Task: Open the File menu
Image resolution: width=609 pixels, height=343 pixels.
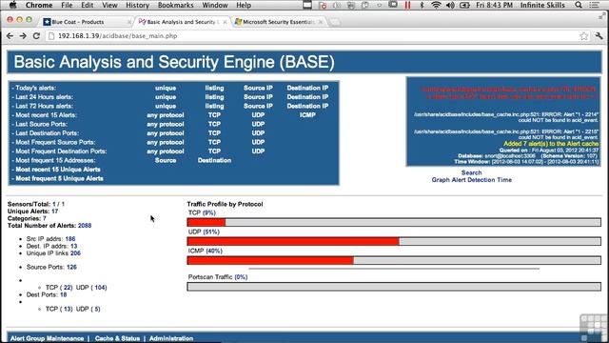Action: [67, 5]
